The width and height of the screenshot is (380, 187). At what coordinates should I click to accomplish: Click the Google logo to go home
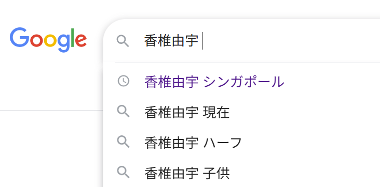tap(48, 40)
